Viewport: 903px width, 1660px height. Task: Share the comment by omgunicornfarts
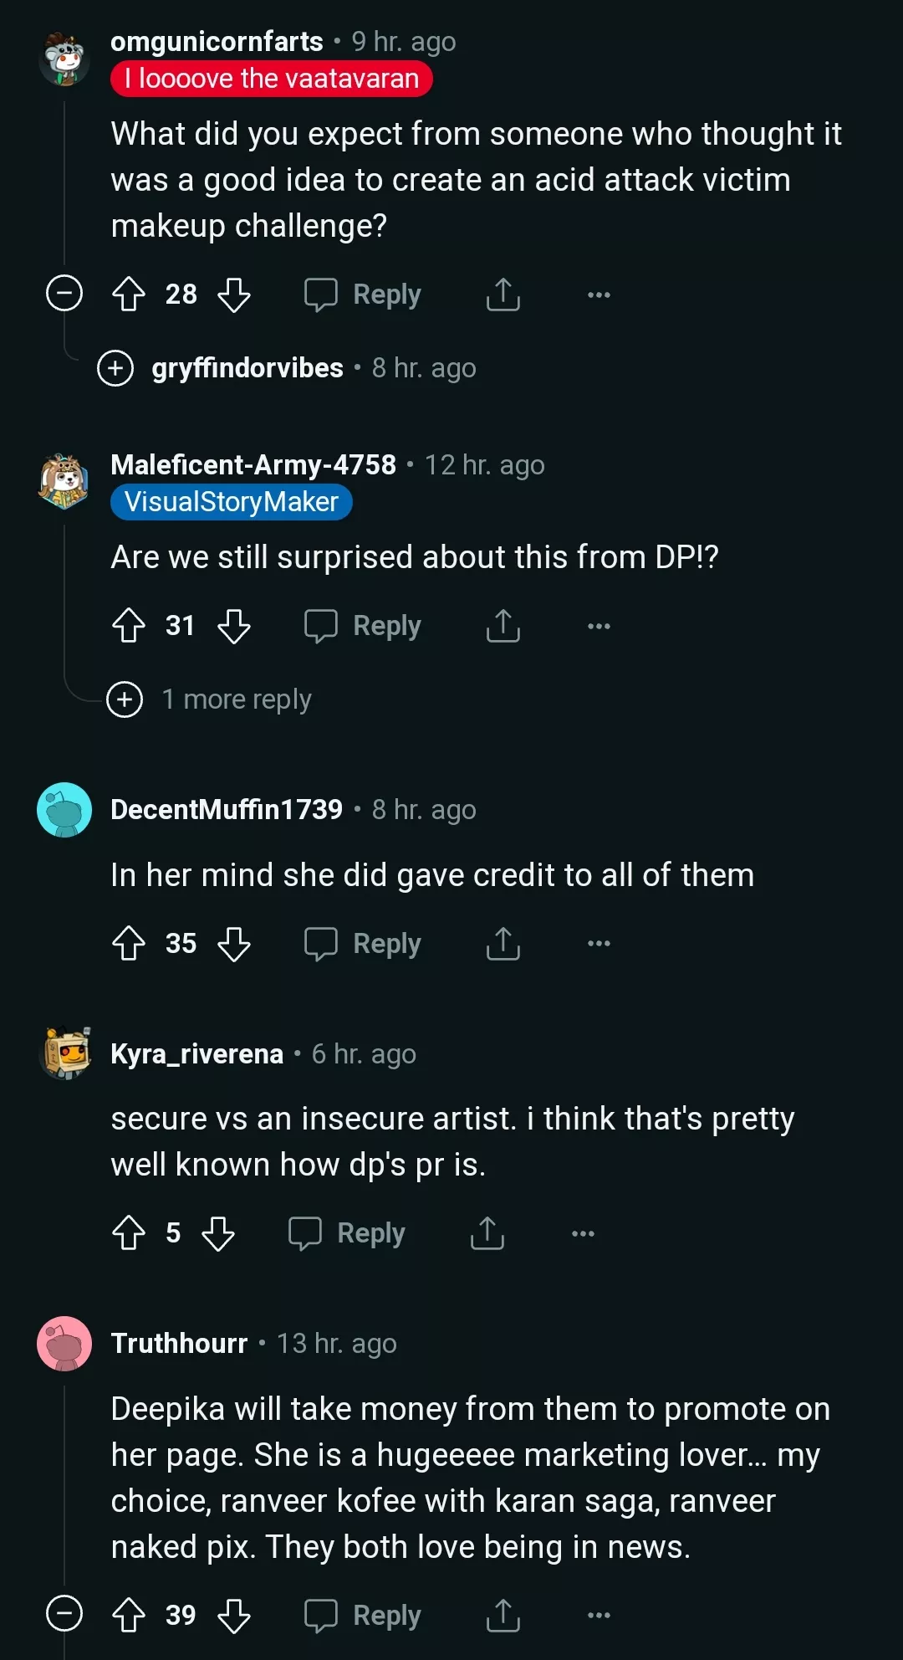503,295
